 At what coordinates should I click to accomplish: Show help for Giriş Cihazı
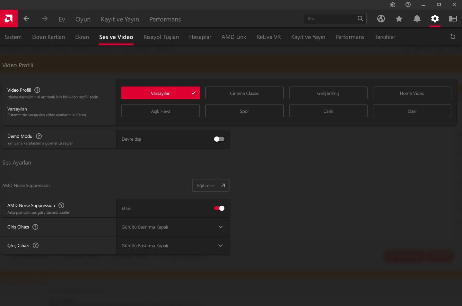tap(35, 227)
